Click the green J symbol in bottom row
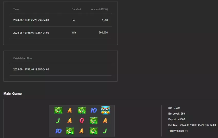218x138 pixels. [x=105, y=131]
